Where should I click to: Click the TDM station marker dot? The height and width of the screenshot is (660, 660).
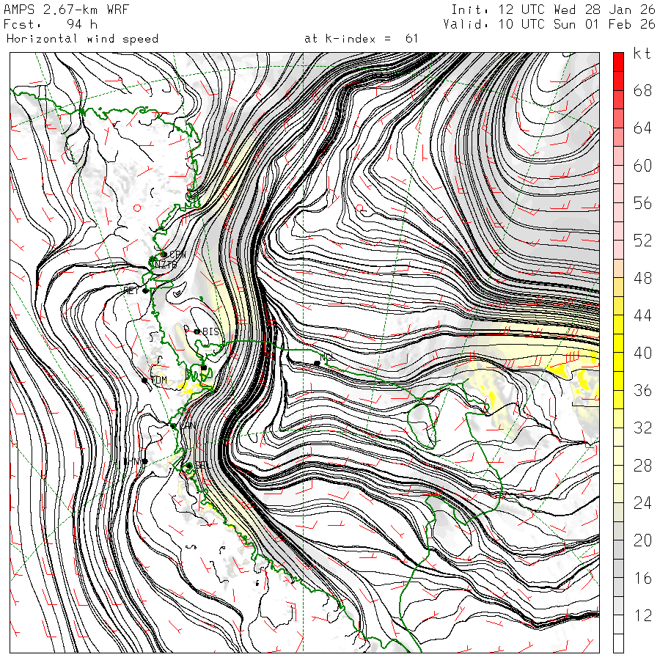pos(144,381)
